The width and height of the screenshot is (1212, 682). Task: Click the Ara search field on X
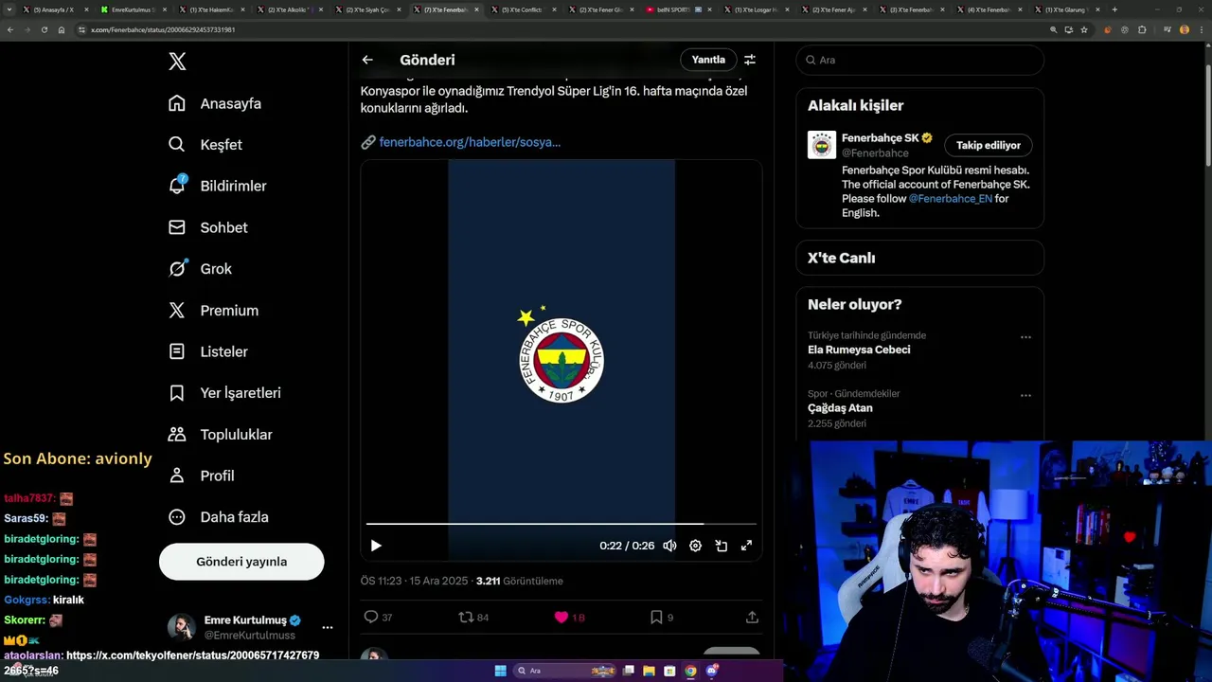click(920, 60)
